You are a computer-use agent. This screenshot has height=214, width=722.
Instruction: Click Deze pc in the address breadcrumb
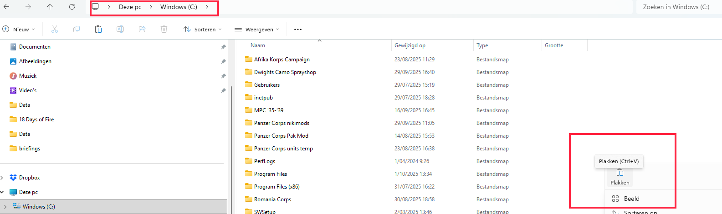pyautogui.click(x=130, y=7)
